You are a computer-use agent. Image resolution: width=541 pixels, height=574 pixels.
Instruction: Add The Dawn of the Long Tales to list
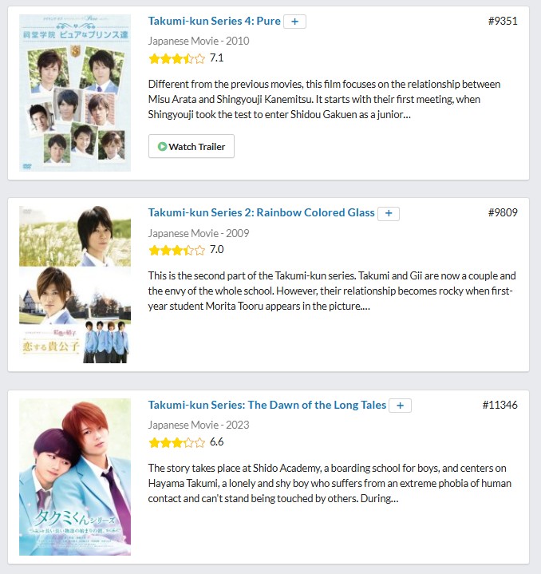[401, 406]
